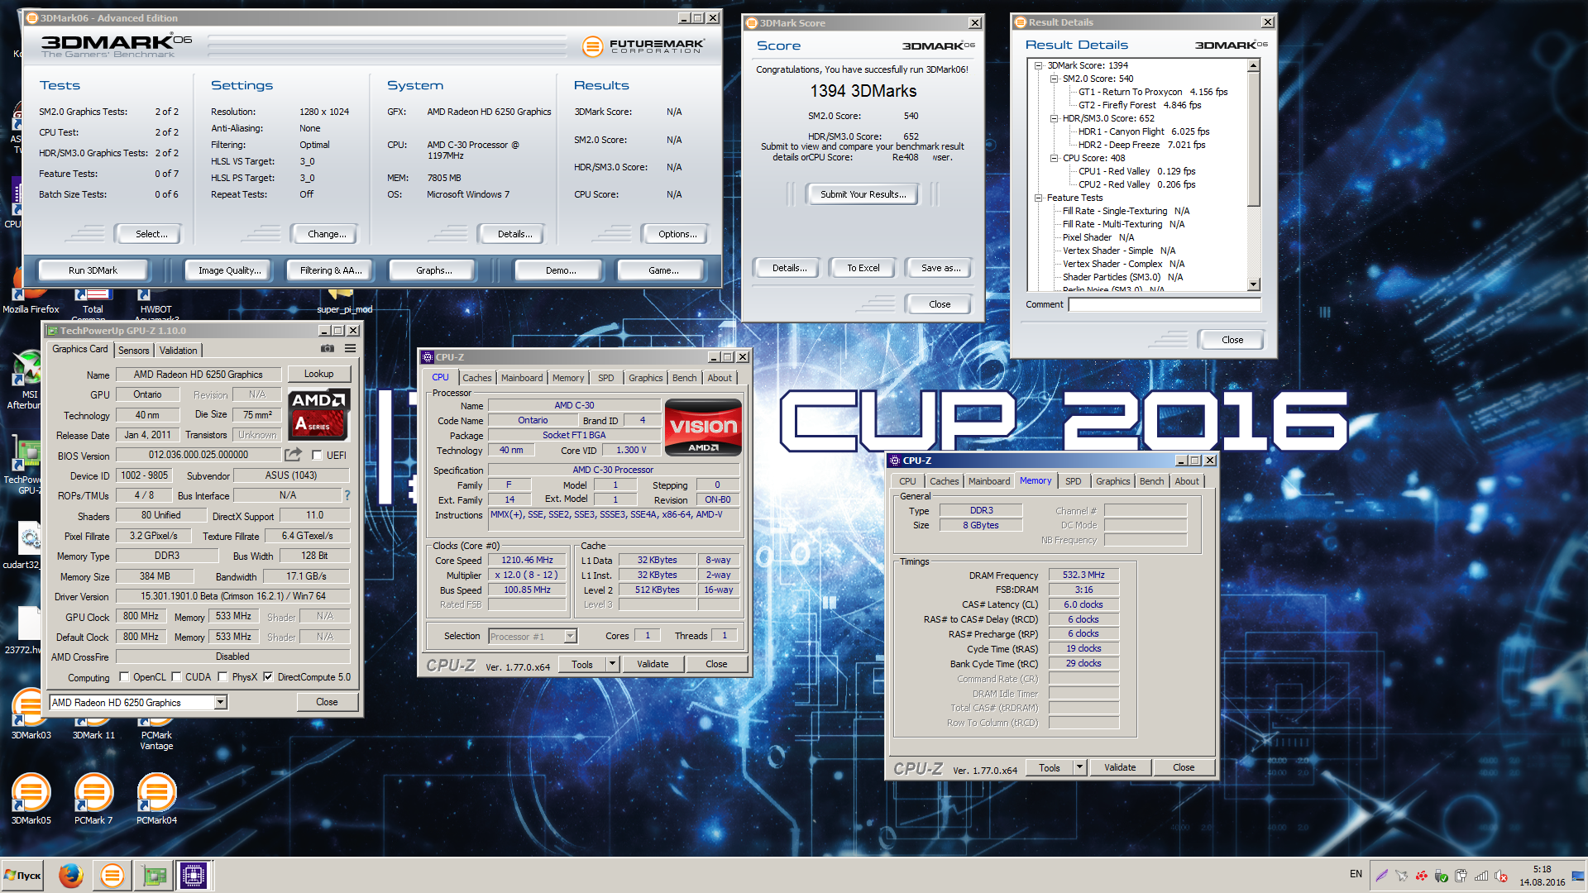Image resolution: width=1588 pixels, height=893 pixels.
Task: Open SPD tab in Memory CPU-Z window
Action: pyautogui.click(x=1073, y=481)
